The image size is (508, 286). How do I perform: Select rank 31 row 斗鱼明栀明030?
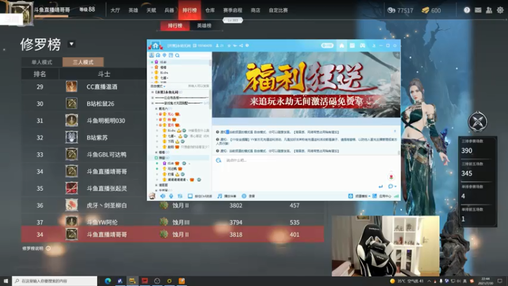pos(84,121)
